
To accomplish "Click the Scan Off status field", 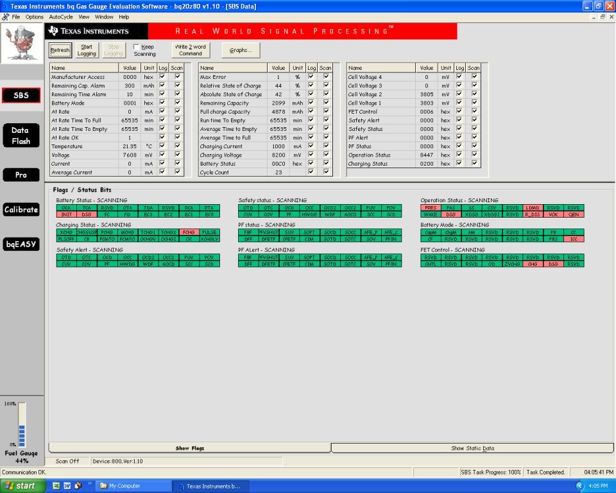I will (67, 461).
